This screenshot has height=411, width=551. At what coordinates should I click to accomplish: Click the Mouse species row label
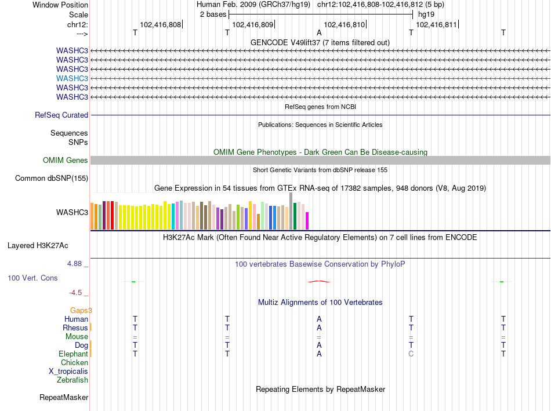(x=77, y=336)
